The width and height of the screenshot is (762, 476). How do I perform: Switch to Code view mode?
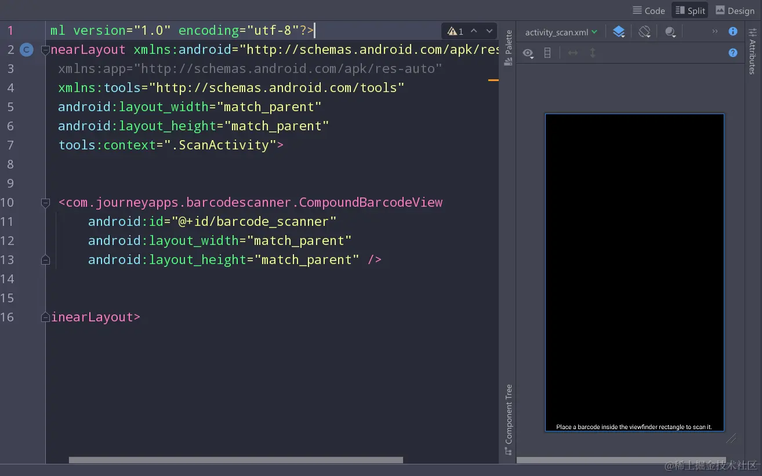(648, 10)
